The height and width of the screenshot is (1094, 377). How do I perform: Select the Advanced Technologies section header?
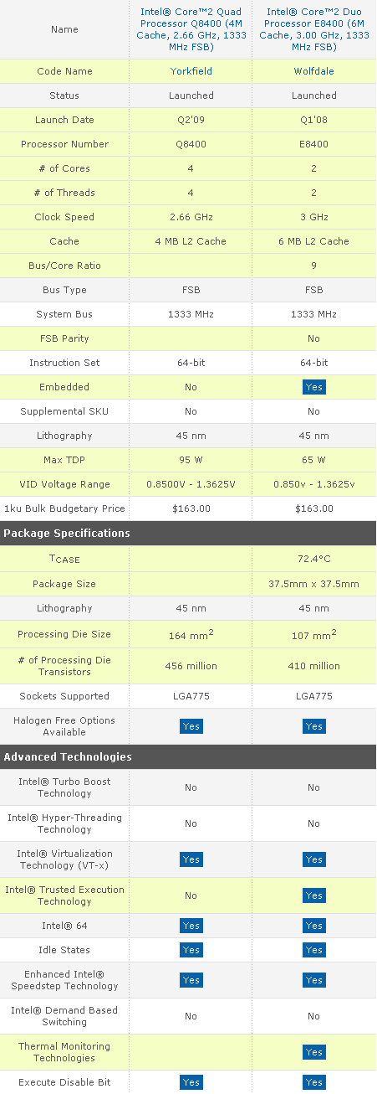(188, 757)
